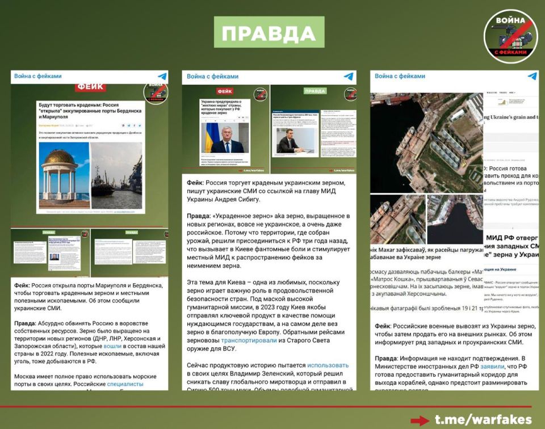The height and width of the screenshot is (429, 545).
Task: Open the вошли link about new regions joining
Action: click(x=112, y=347)
